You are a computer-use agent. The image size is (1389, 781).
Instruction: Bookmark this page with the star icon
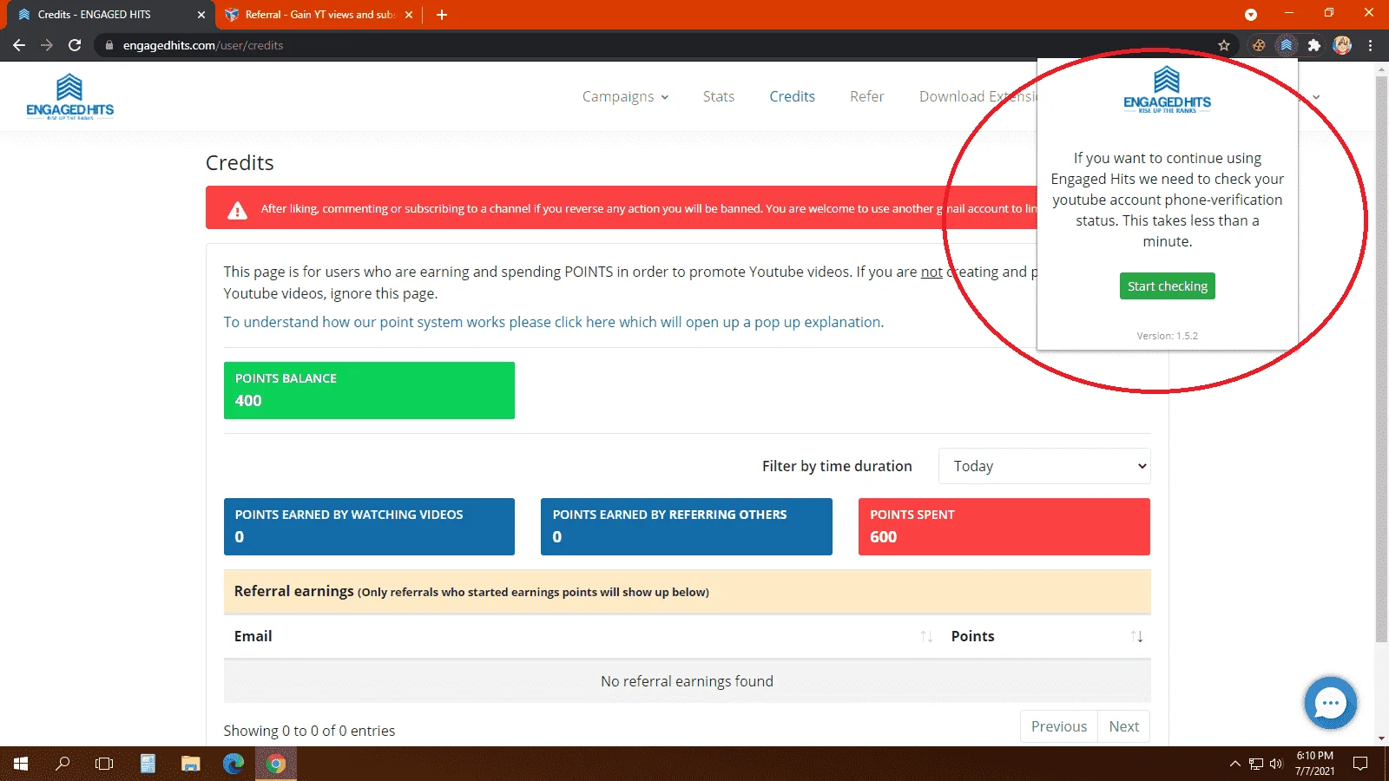coord(1224,45)
